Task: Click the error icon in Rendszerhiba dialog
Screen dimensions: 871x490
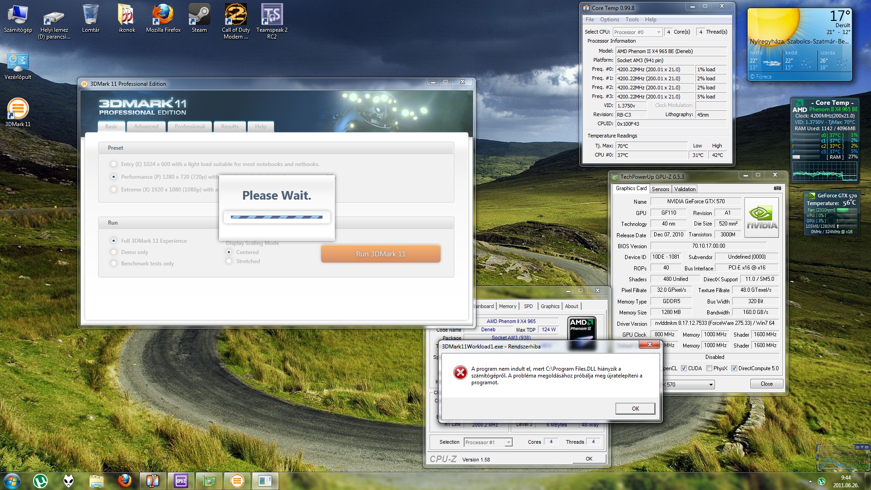Action: 460,372
